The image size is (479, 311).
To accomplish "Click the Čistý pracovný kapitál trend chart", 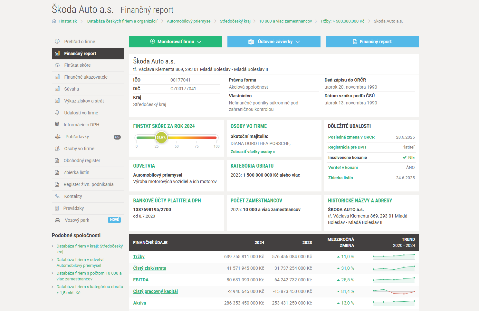I will [x=394, y=292].
